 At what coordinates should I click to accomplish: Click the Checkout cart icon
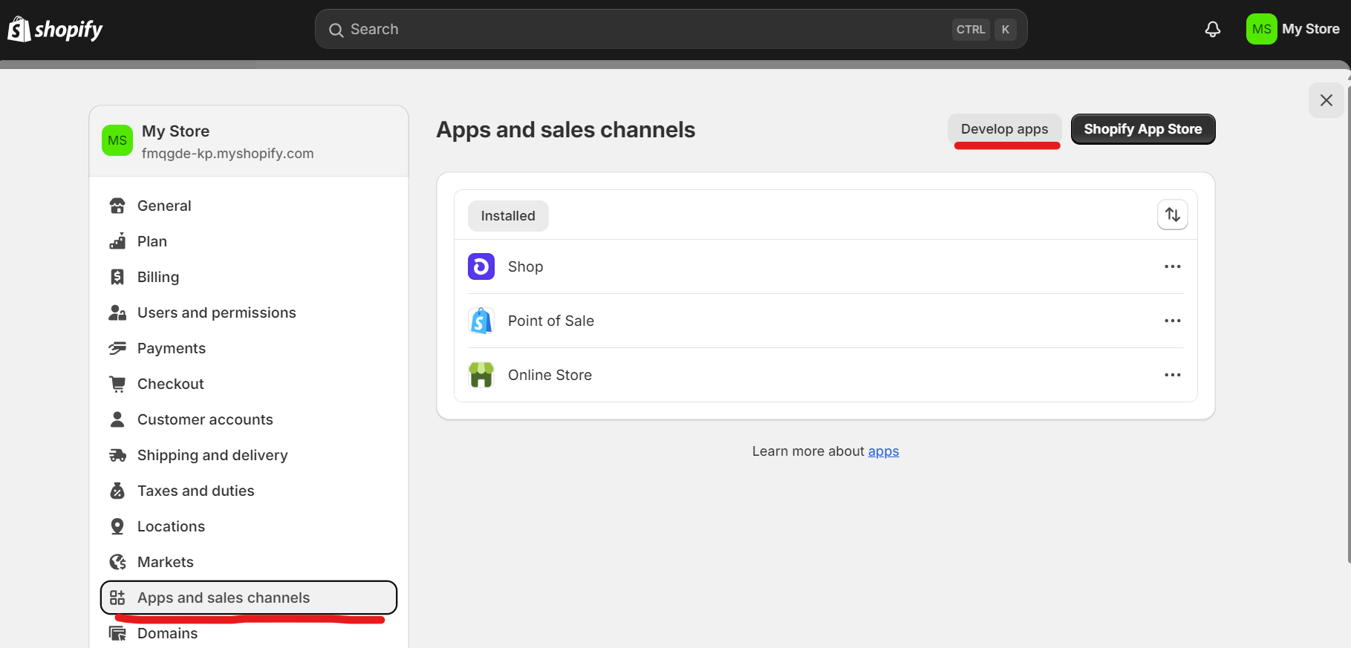[117, 384]
